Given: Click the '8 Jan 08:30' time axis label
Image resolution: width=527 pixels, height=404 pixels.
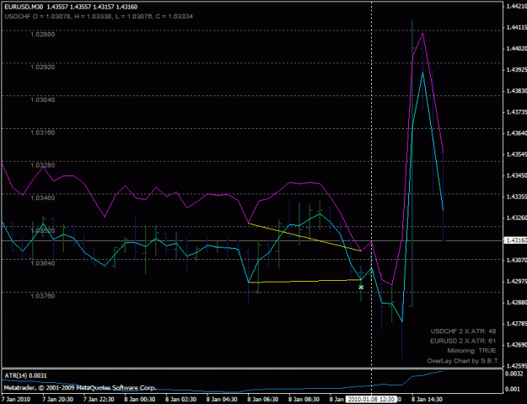Looking at the screenshot, I should [x=304, y=400].
